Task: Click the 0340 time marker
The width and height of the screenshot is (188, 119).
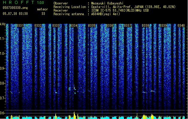Action: (x=181, y=26)
